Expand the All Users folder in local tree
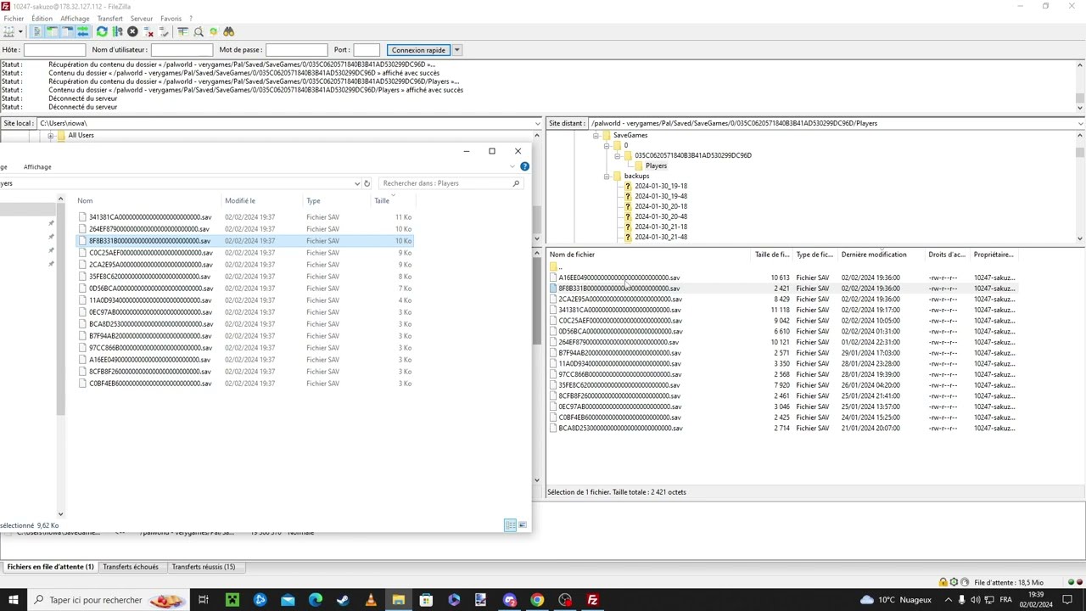Viewport: 1086px width, 611px height. (50, 136)
